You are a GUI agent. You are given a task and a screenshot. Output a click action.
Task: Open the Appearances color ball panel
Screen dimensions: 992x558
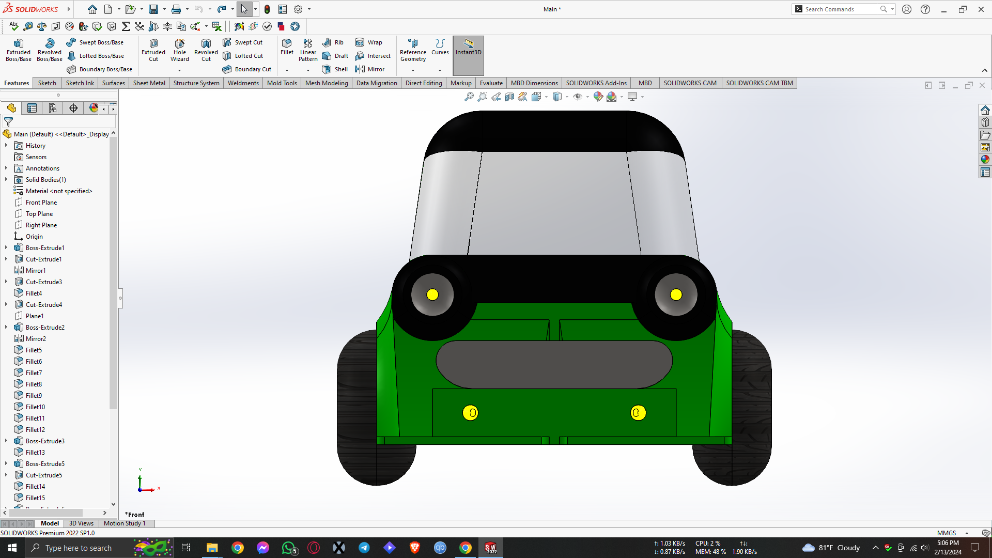click(985, 160)
